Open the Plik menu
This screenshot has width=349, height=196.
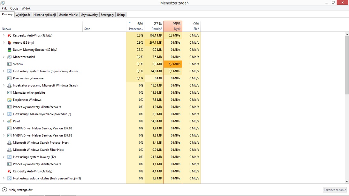point(4,8)
